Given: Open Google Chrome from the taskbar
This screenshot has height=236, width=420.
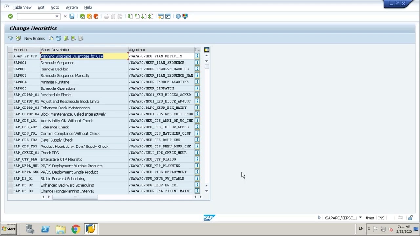Looking at the screenshot, I should 75,229.
